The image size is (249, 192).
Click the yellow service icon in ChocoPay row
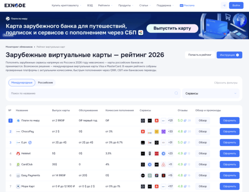[156, 132]
